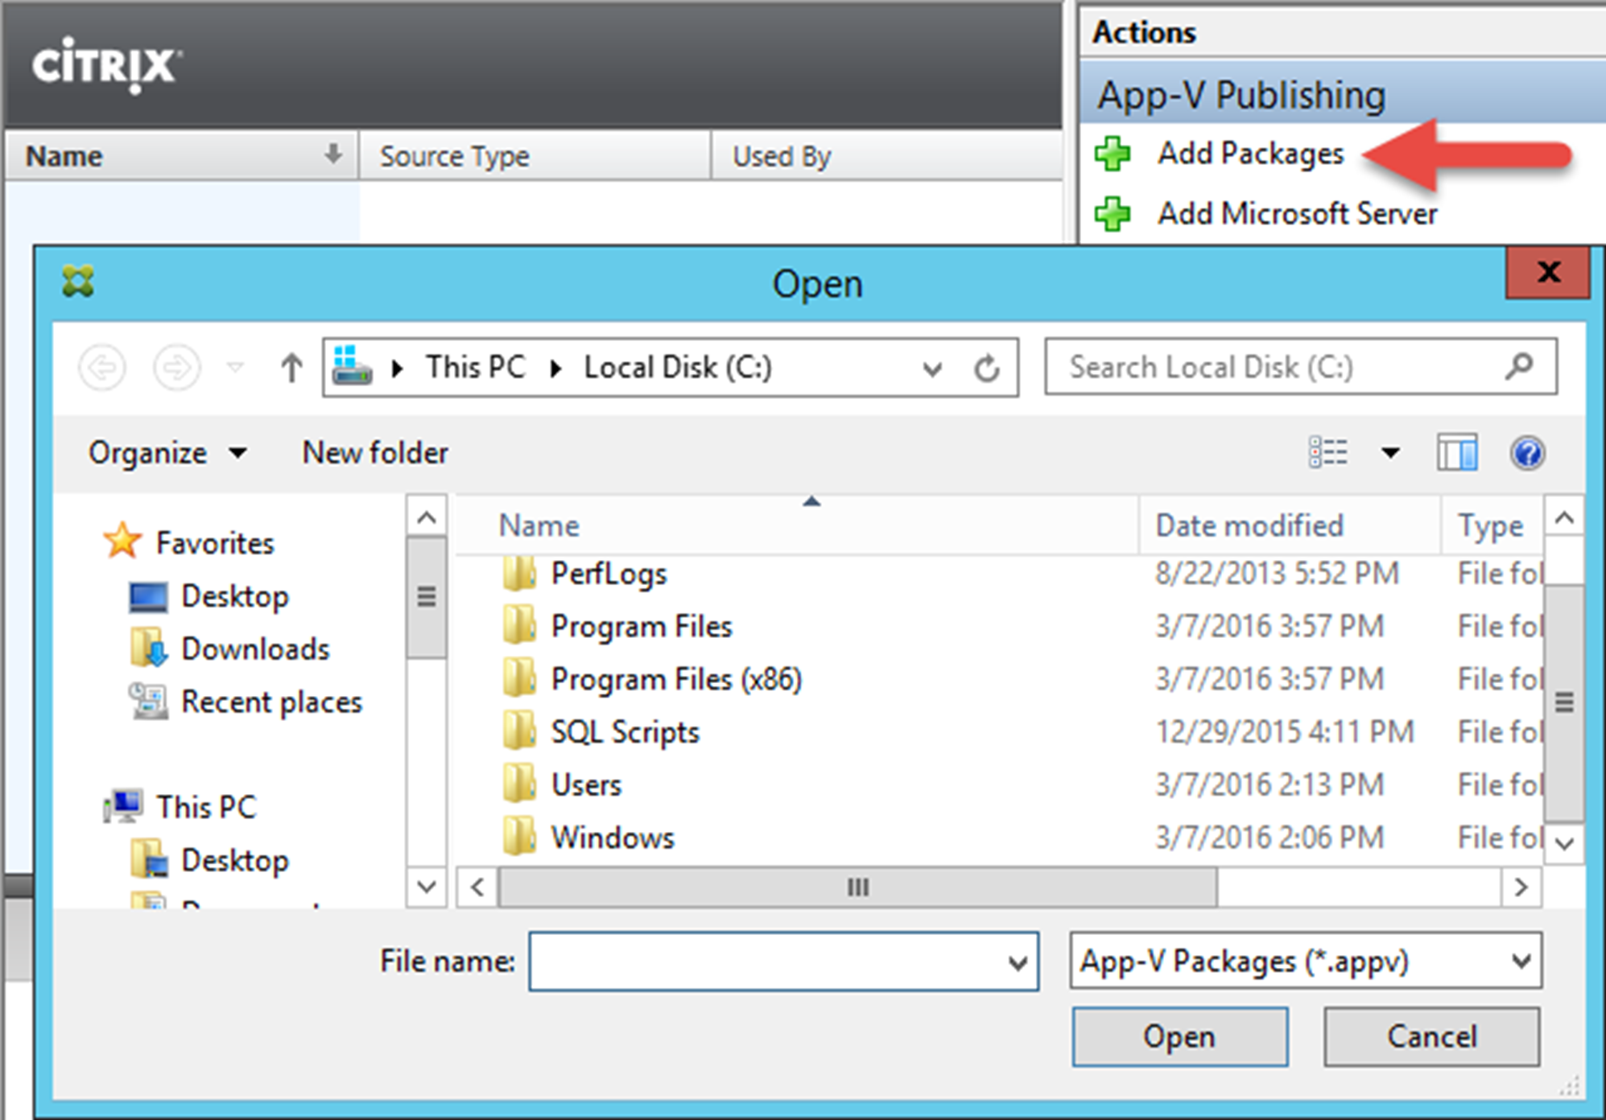This screenshot has width=1606, height=1120.
Task: Click This PC in the address breadcrumb
Action: [475, 368]
